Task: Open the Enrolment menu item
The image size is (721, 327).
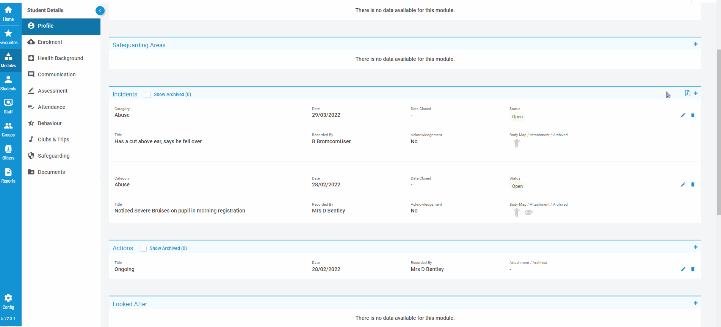Action: (x=61, y=42)
